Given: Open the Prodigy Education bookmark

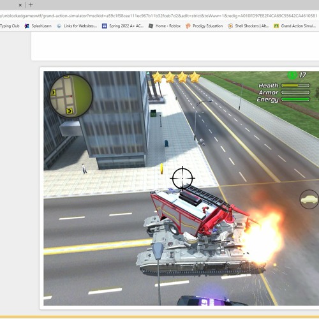Looking at the screenshot, I should tap(204, 26).
